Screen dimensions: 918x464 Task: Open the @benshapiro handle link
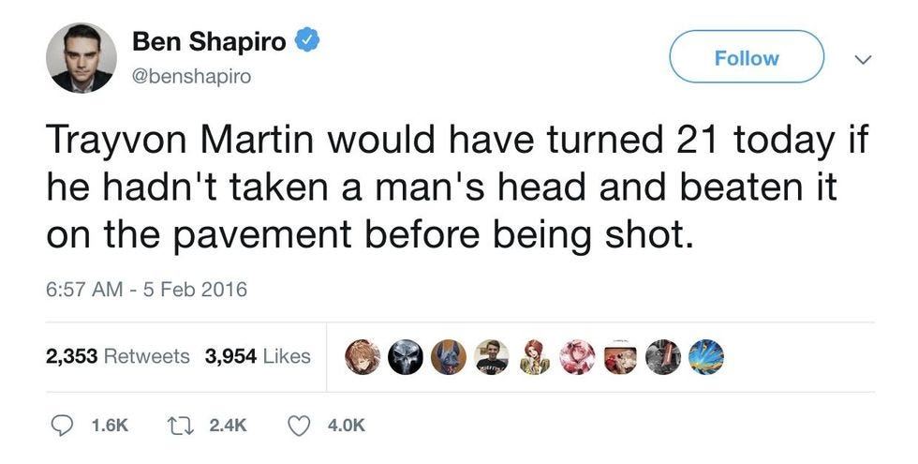[191, 77]
